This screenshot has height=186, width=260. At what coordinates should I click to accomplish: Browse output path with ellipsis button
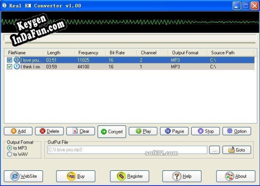point(214,150)
